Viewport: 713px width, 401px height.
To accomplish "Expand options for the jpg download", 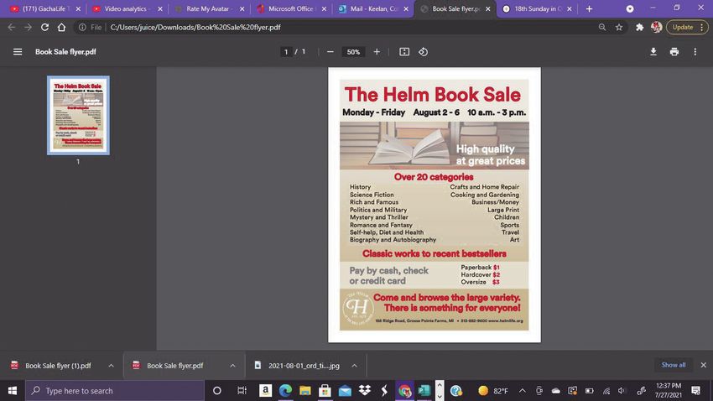I will [x=354, y=366].
